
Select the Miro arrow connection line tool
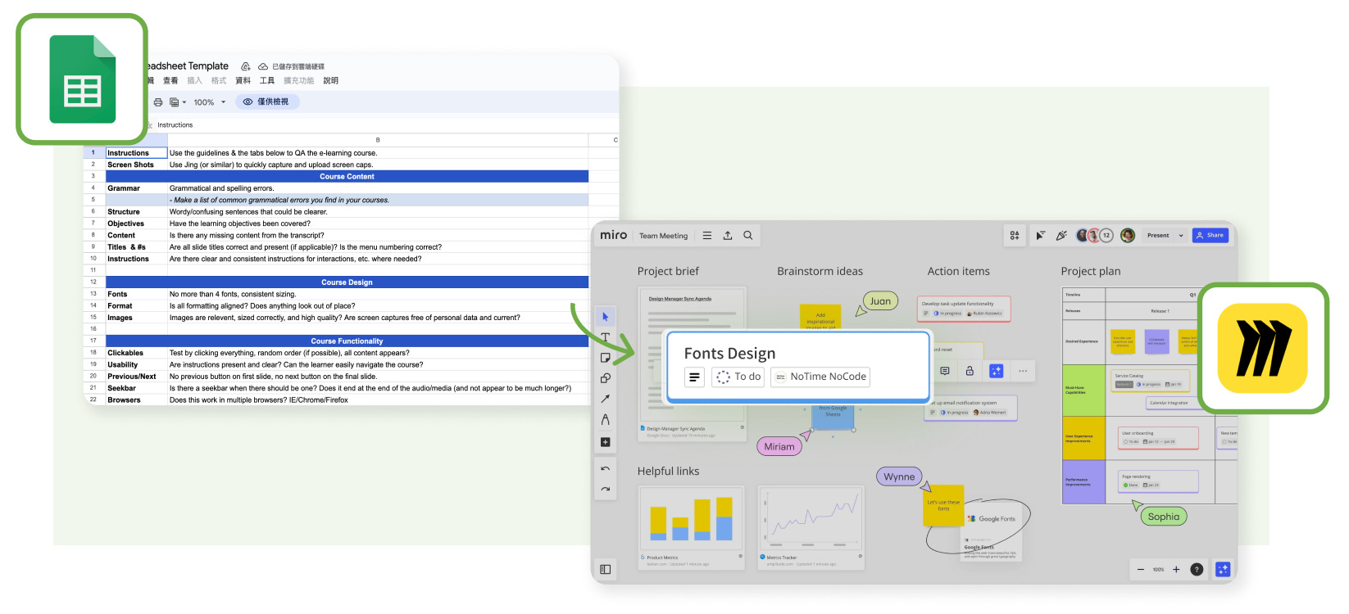point(606,399)
